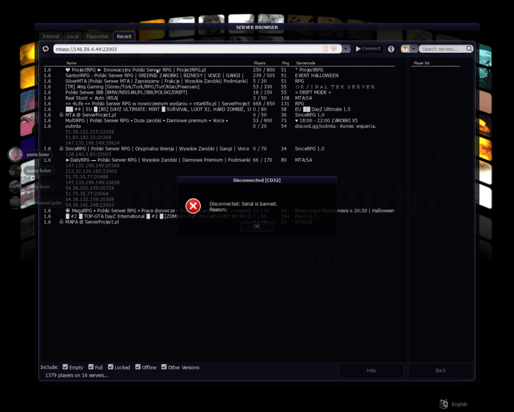Click the red error icon in dialog

point(193,206)
